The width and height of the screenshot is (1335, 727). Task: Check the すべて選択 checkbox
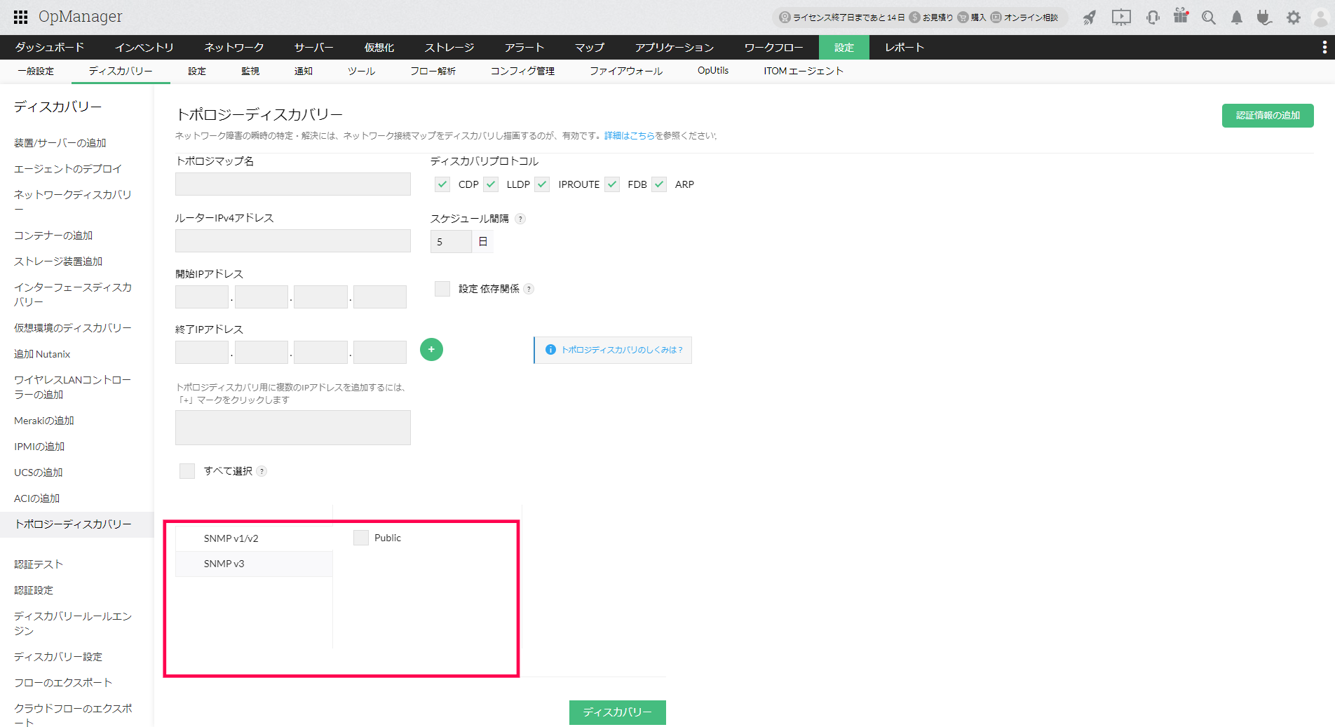(x=187, y=471)
